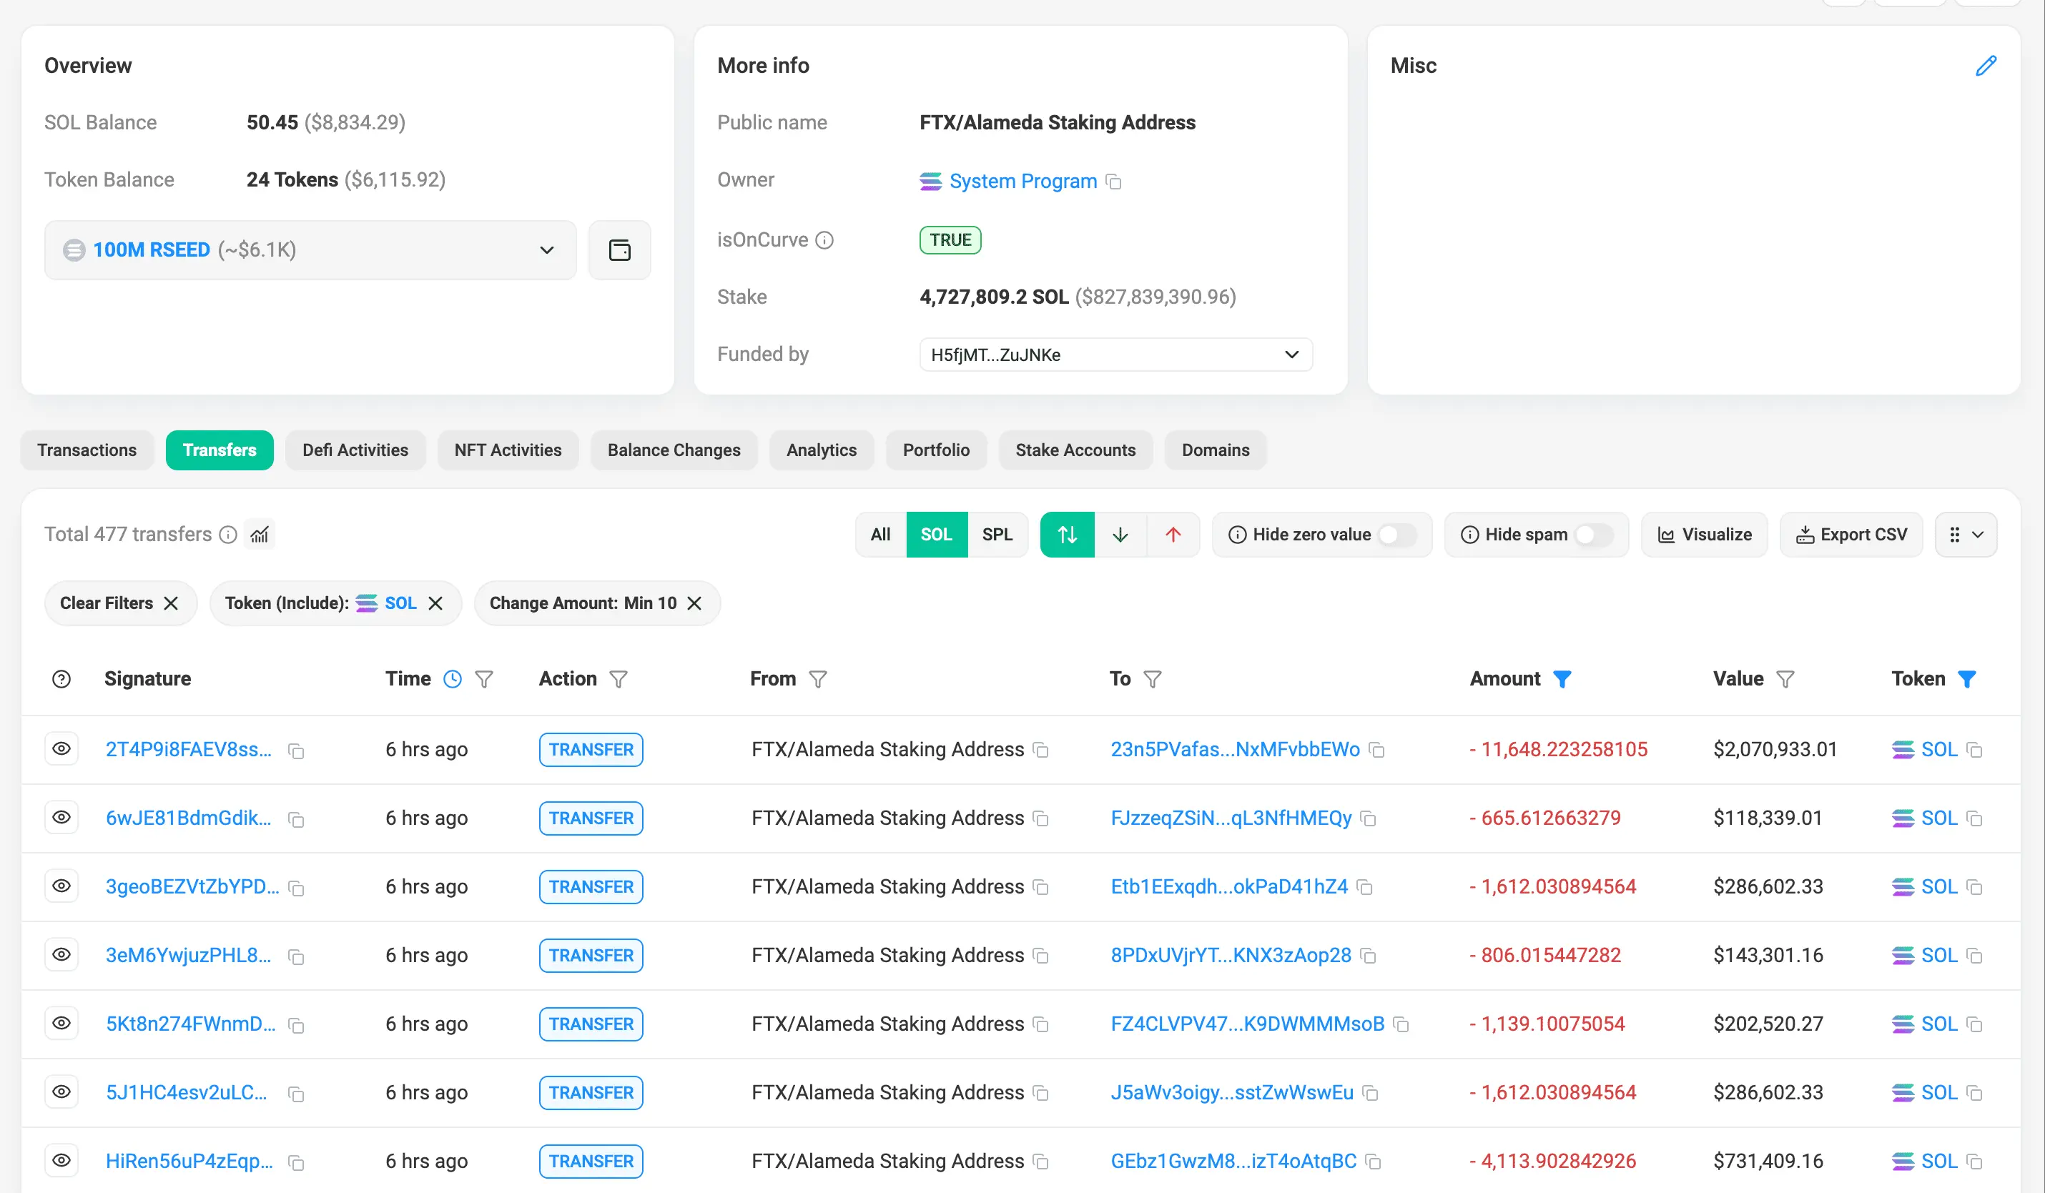Click the isOnCurve info icon

click(x=824, y=240)
